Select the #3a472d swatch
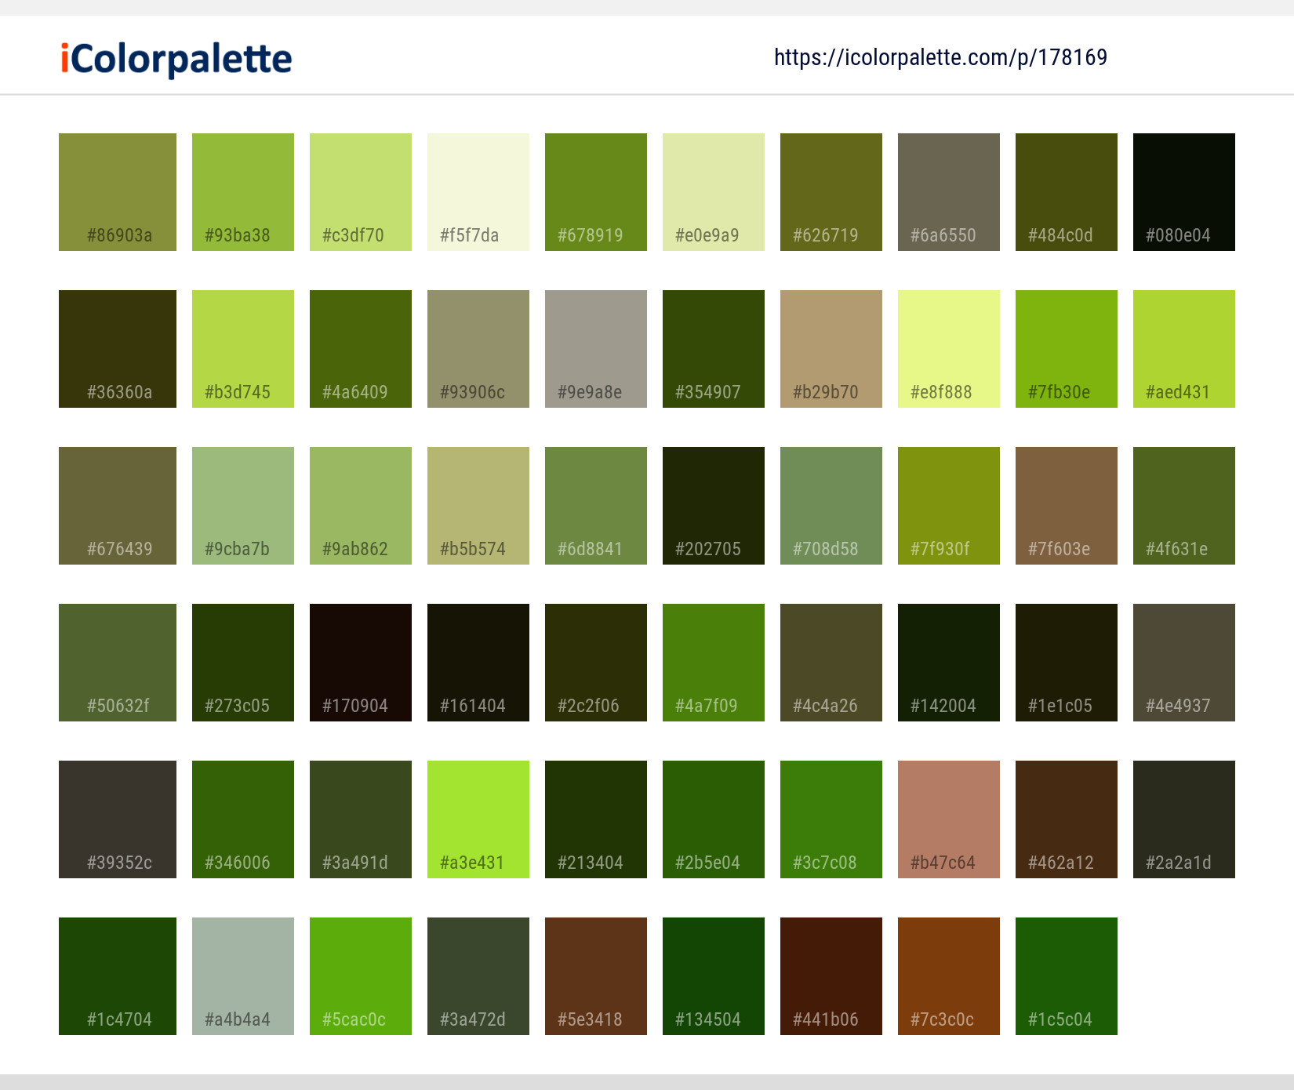 pyautogui.click(x=478, y=976)
